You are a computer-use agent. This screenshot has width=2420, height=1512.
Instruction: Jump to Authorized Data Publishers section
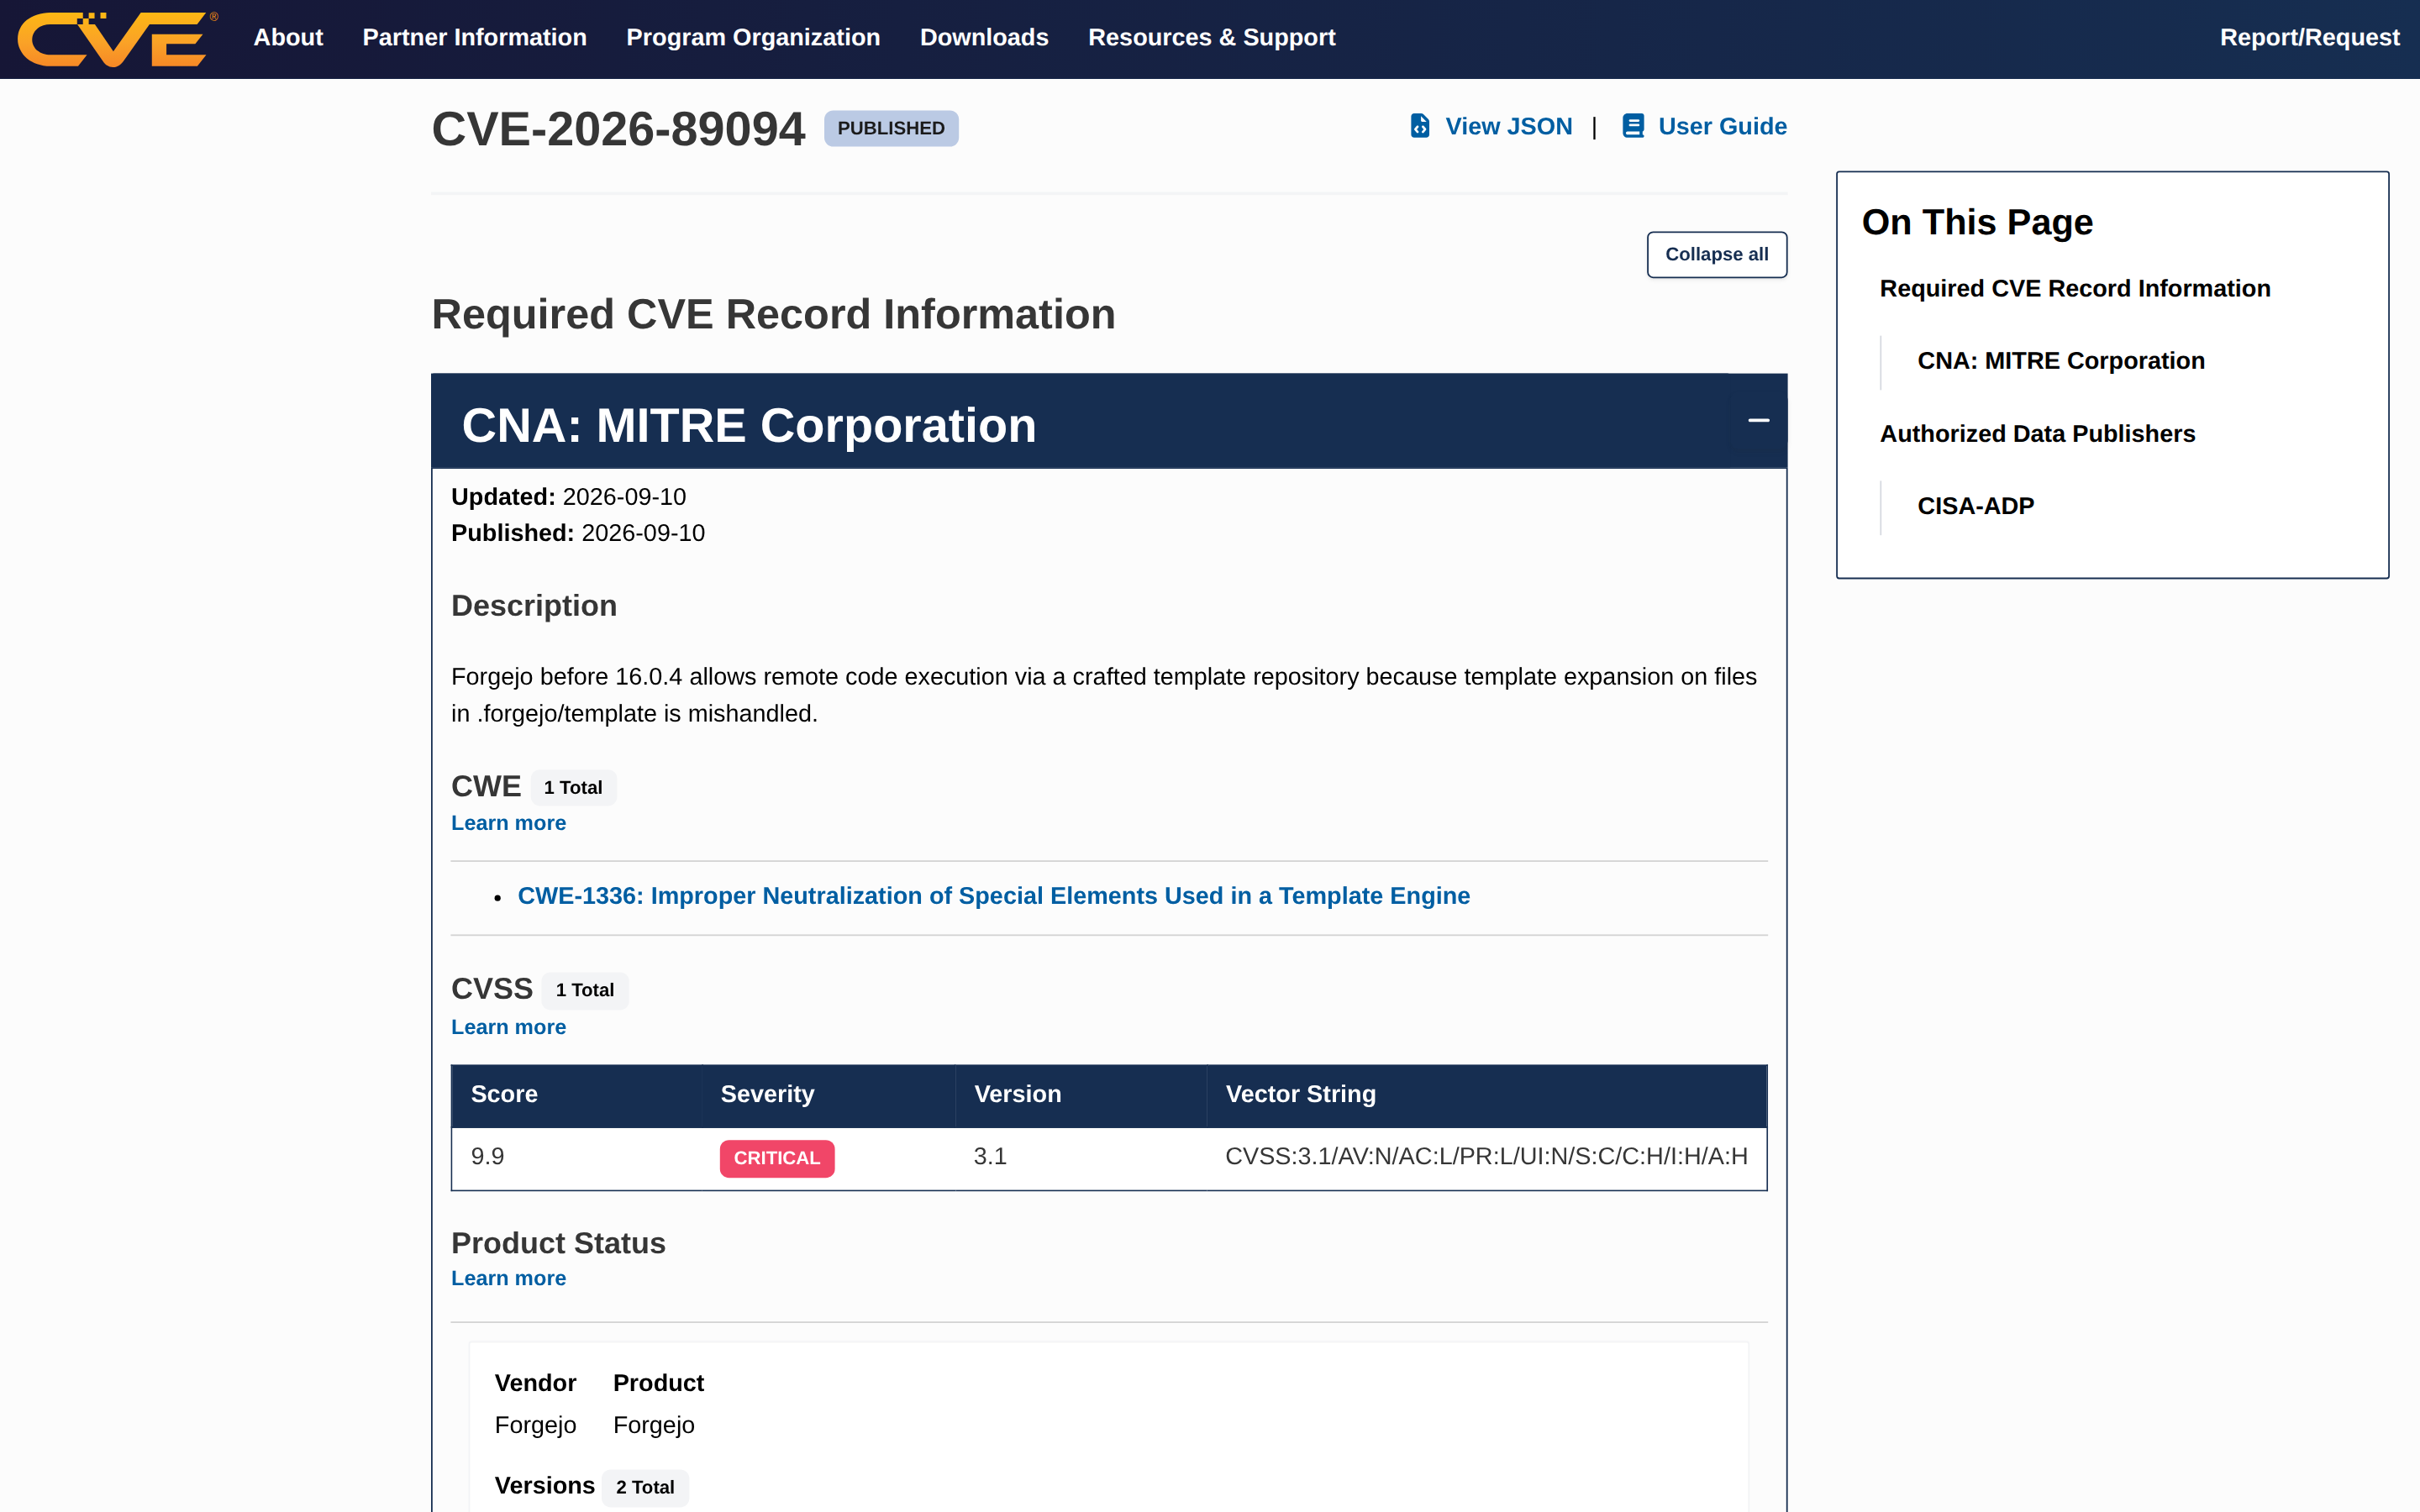[x=2037, y=434]
